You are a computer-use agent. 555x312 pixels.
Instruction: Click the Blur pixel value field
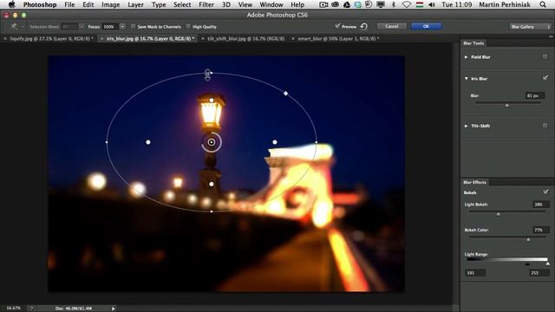coord(535,95)
